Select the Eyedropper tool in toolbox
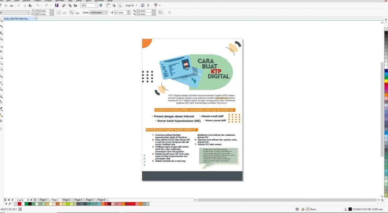Viewport: 388px width, 213px height. point(1,109)
